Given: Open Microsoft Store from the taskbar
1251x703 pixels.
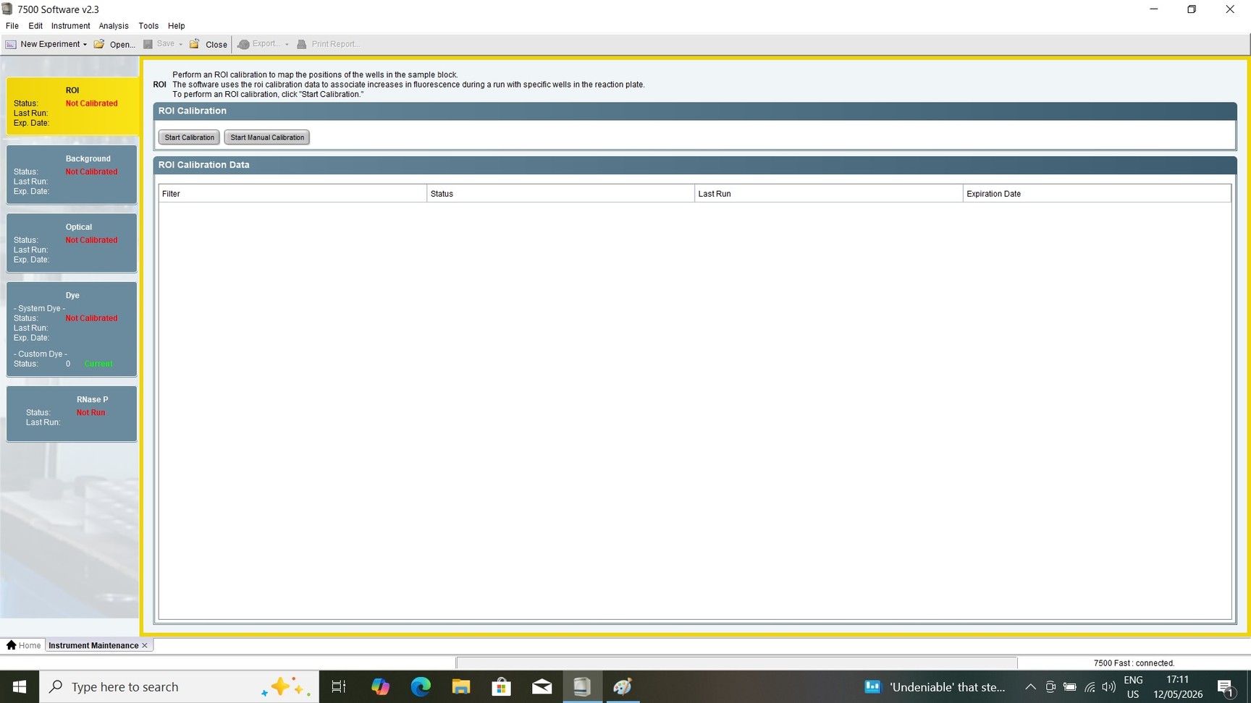Looking at the screenshot, I should tap(502, 686).
